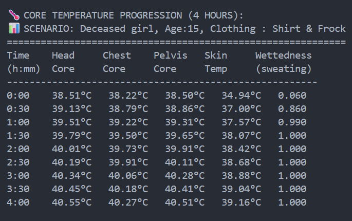Image resolution: width=352 pixels, height=221 pixels.
Task: Click the 'Wettedness (sweating)' column header
Action: click(x=283, y=62)
